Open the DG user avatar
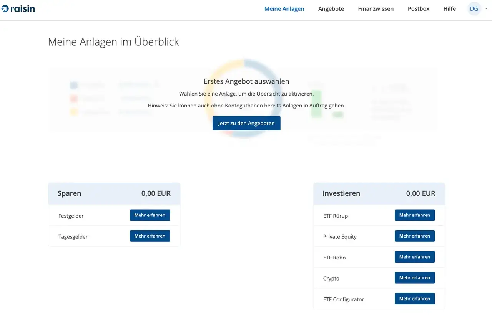The width and height of the screenshot is (492, 322). pyautogui.click(x=474, y=8)
